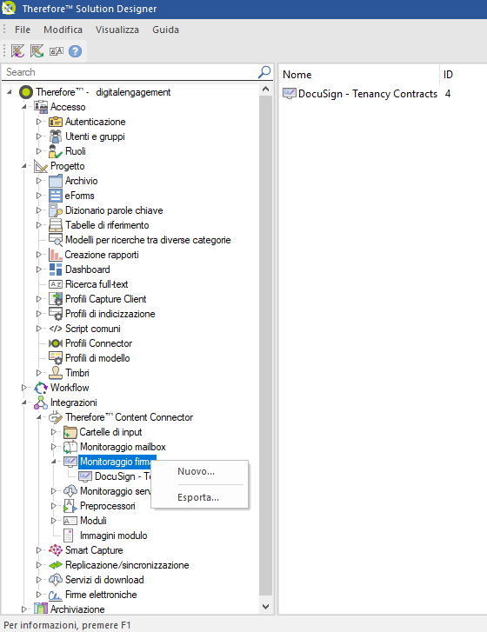Viewport: 487px width, 632px height.
Task: Collapse the Integrazioni node
Action: point(23,402)
